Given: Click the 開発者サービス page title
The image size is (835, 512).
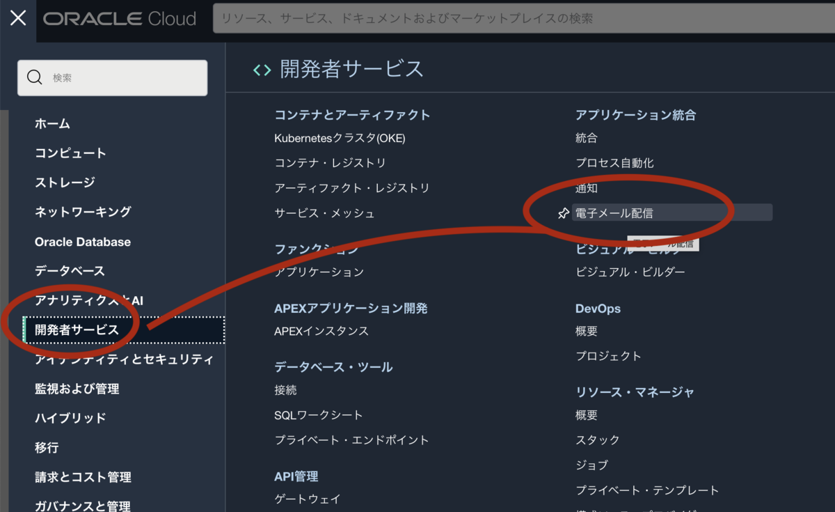Looking at the screenshot, I should [351, 69].
